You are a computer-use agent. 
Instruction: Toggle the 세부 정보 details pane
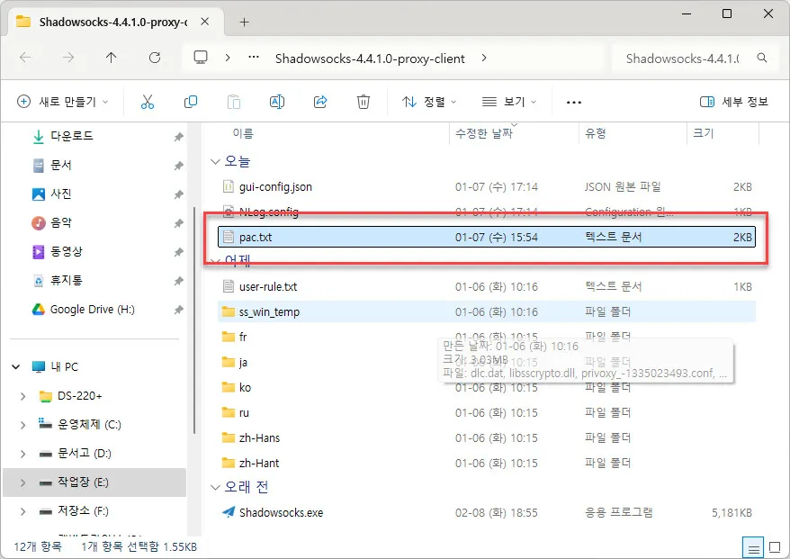(734, 102)
